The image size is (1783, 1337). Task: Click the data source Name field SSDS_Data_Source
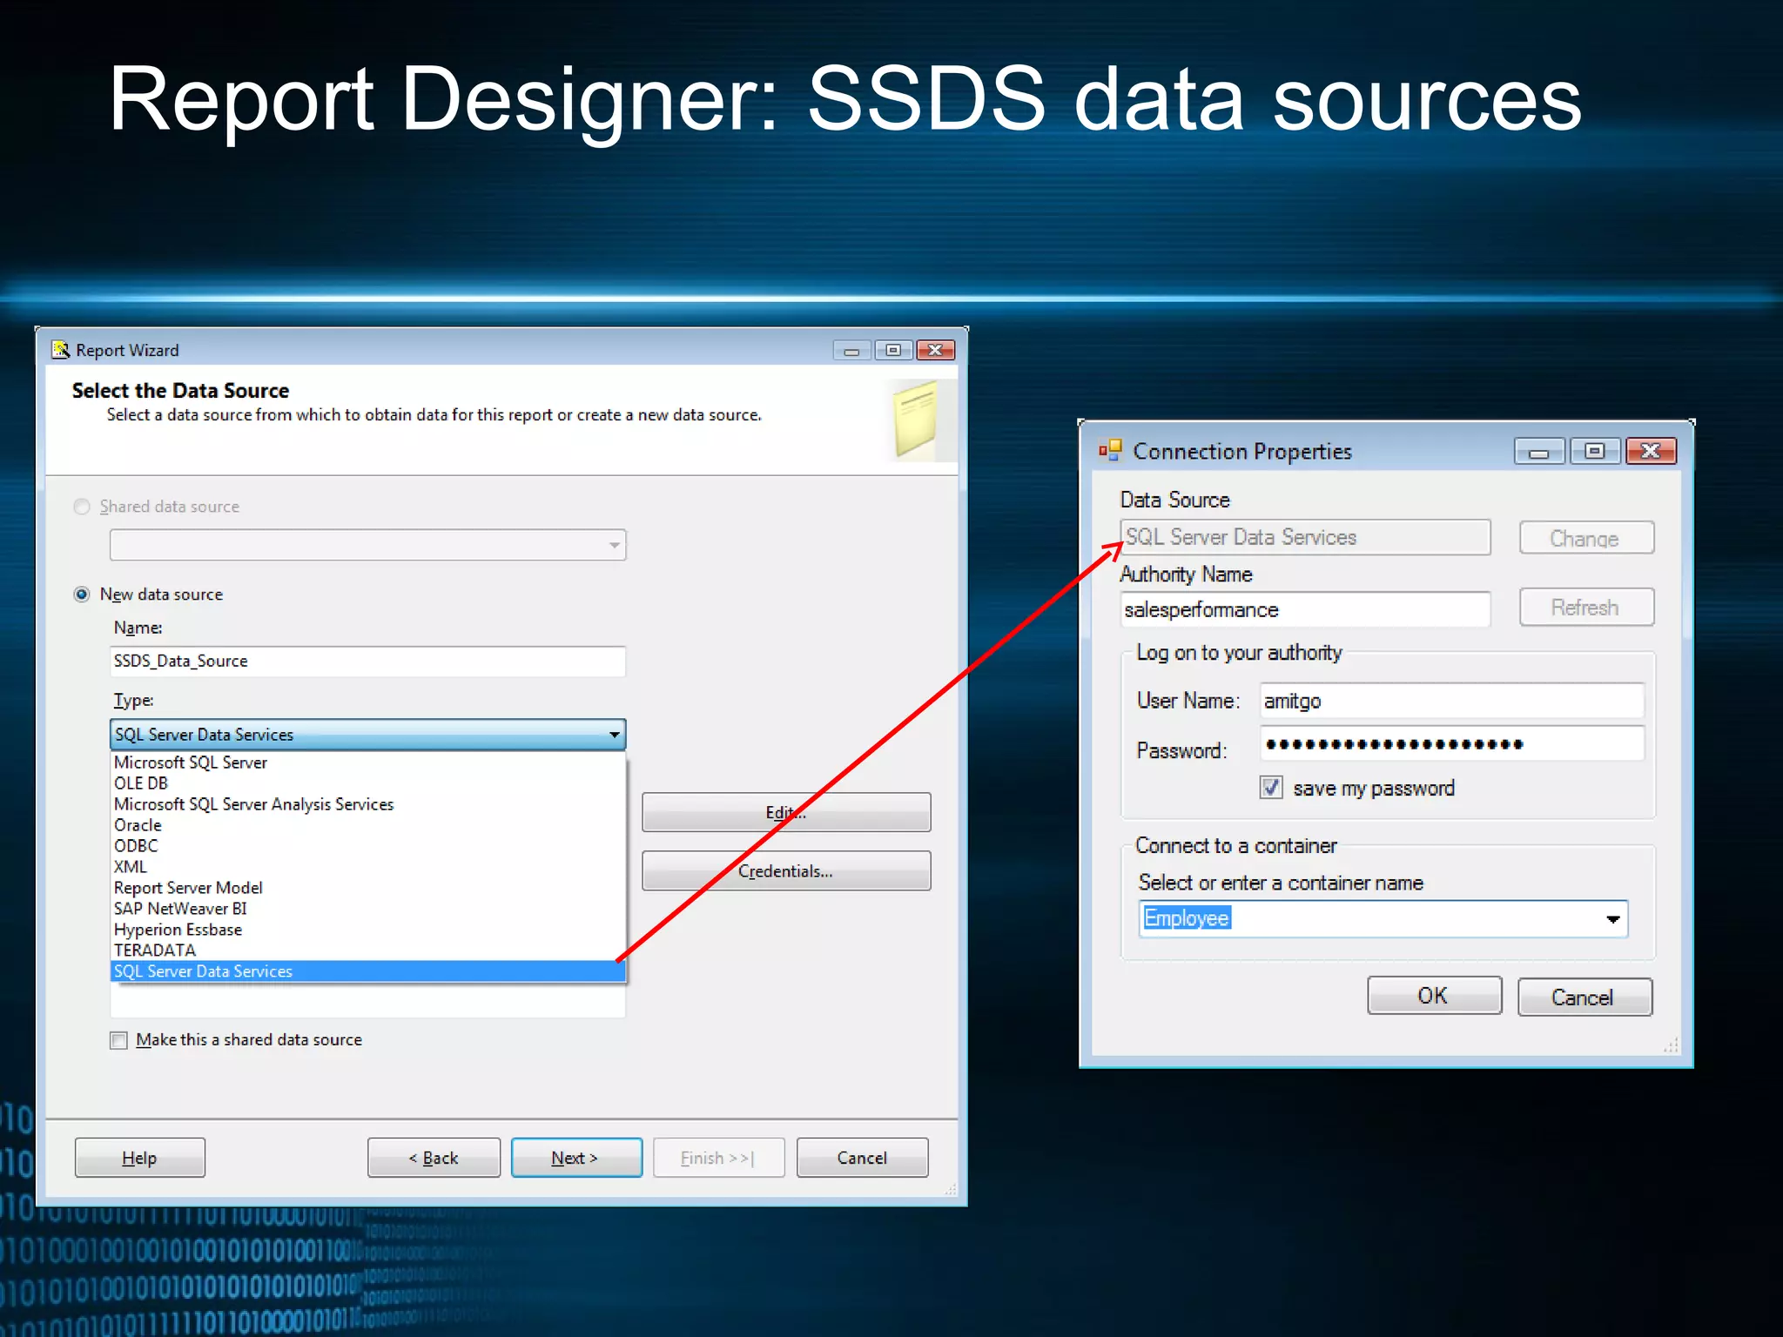pos(367,662)
